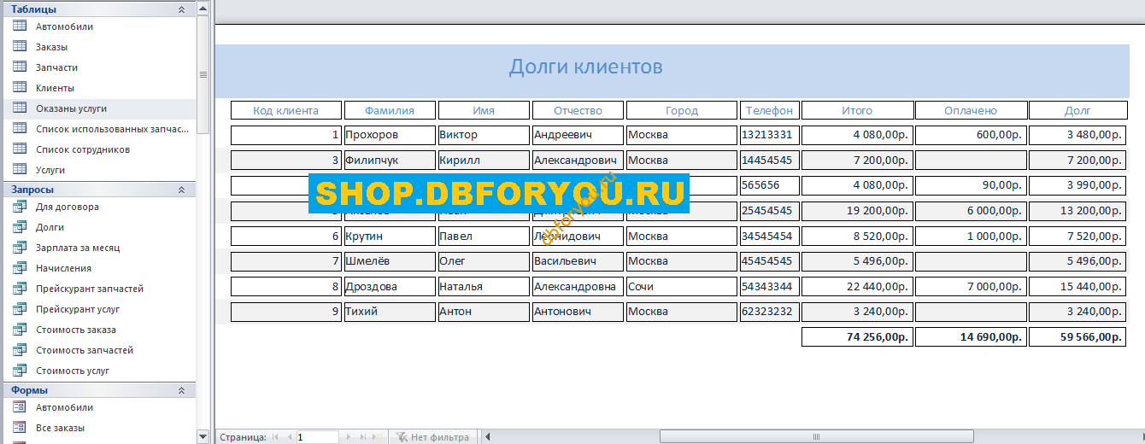
Task: Click the Стоимость запчастей query icon
Action: tap(20, 350)
